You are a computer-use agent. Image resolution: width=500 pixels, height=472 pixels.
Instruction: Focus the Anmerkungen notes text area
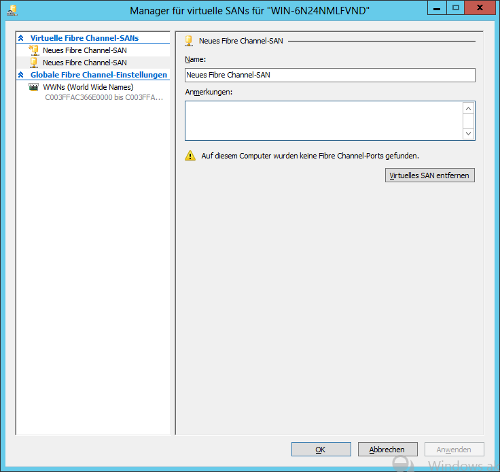(x=323, y=120)
